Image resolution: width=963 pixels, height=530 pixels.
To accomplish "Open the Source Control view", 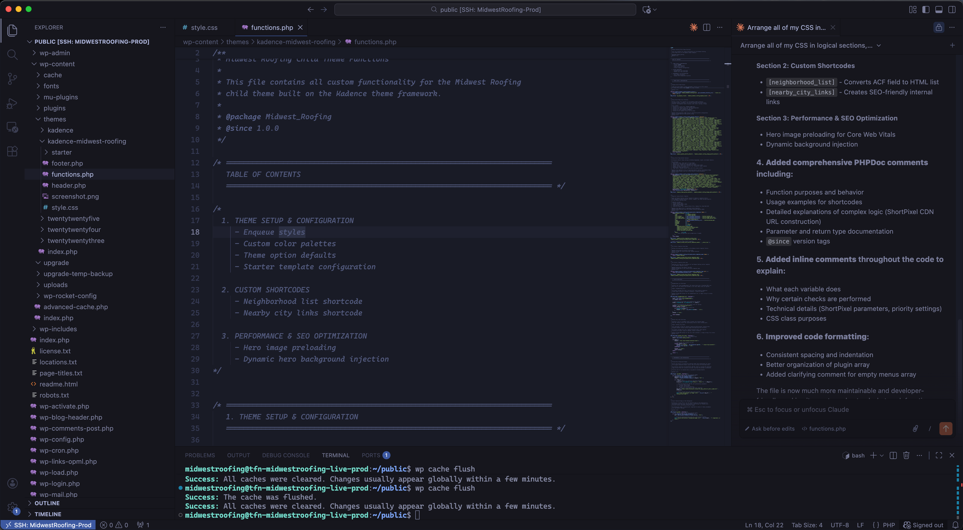I will [13, 79].
